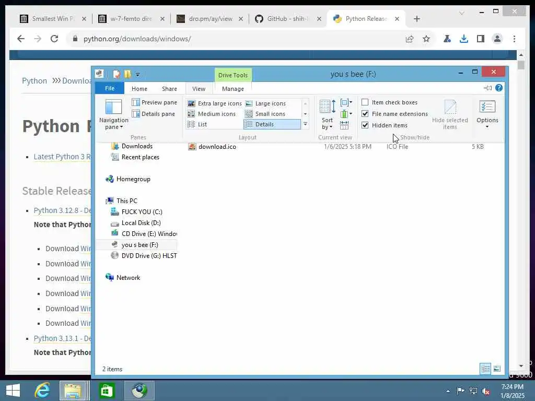
Task: Enable Item check boxes
Action: pos(365,102)
